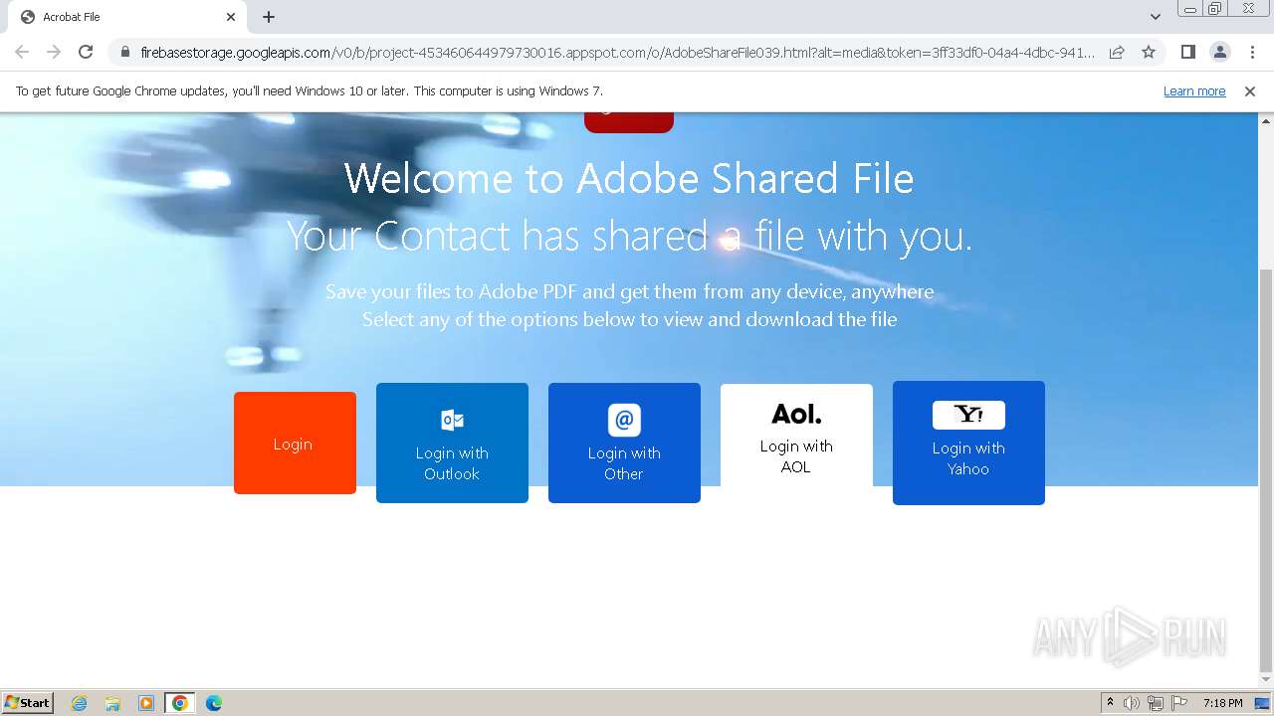Viewport: 1274px width, 716px height.
Task: Select the Acrobat File tab
Action: click(x=126, y=17)
